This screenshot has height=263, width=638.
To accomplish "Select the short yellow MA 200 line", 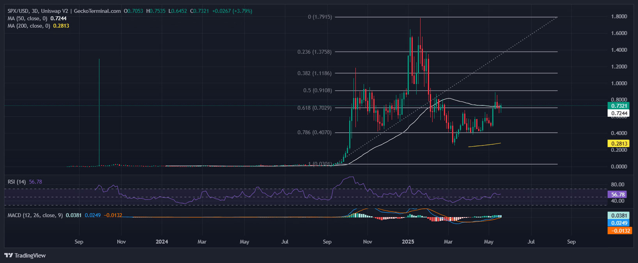I will 484,145.
